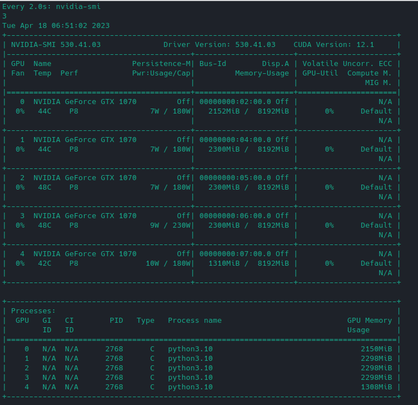Click the 'Memory-Usage' column header
This screenshot has height=405, width=418.
262,73
